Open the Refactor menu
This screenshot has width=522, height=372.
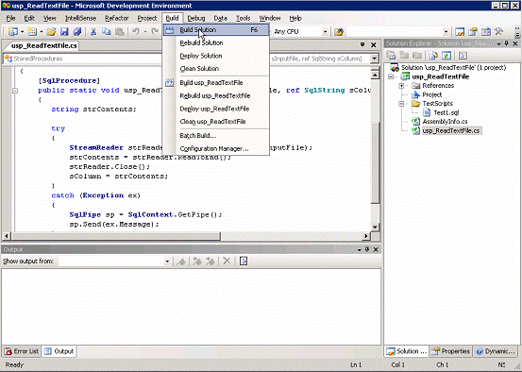coord(116,18)
